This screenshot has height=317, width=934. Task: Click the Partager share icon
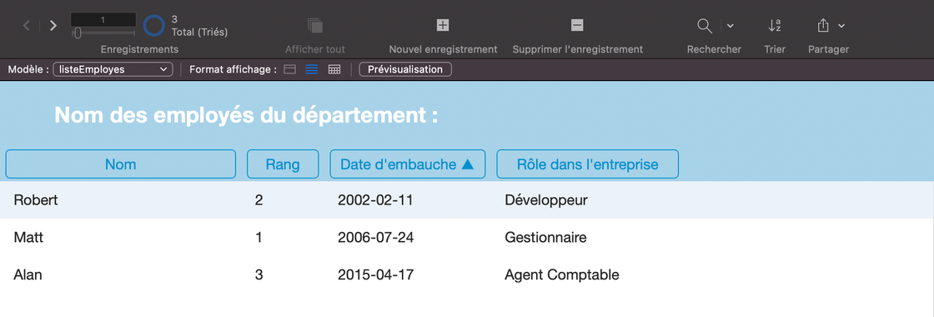click(x=823, y=25)
